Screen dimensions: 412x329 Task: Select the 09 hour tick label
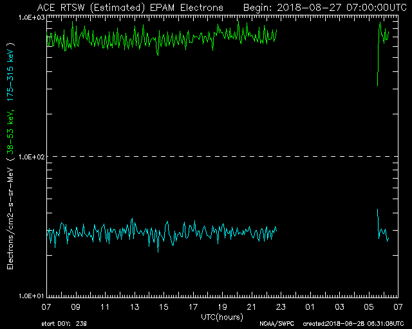(x=76, y=307)
